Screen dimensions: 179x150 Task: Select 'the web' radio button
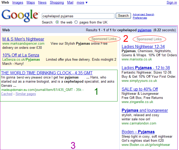pos(57,22)
